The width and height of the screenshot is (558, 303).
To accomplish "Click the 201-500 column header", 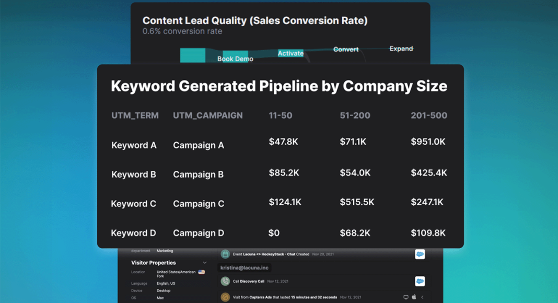I will click(429, 115).
